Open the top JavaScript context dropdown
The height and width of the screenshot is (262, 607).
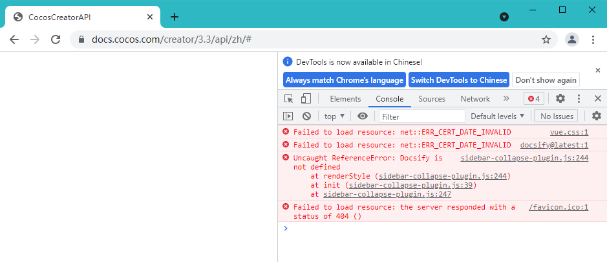(334, 116)
